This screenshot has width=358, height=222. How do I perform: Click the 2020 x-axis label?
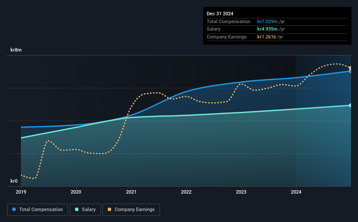76,192
